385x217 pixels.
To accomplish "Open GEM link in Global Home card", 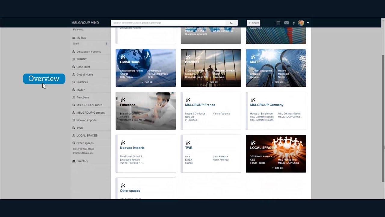I will pyautogui.click(x=150, y=77).
